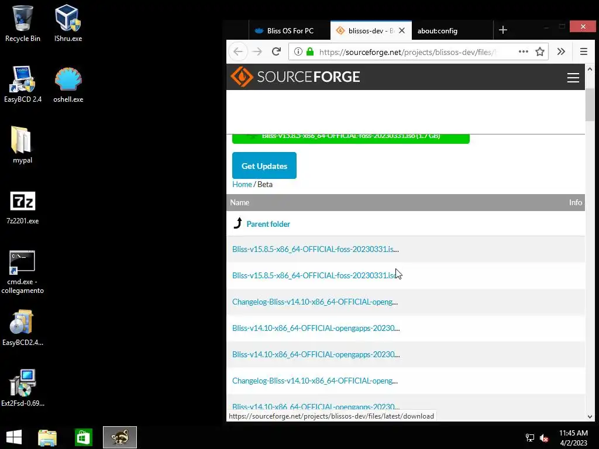Open second Changelog-Bliss-v14.10 opengapps link
Image resolution: width=599 pixels, height=449 pixels.
point(315,381)
